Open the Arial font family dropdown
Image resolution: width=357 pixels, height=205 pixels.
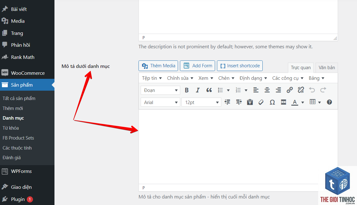tap(161, 102)
